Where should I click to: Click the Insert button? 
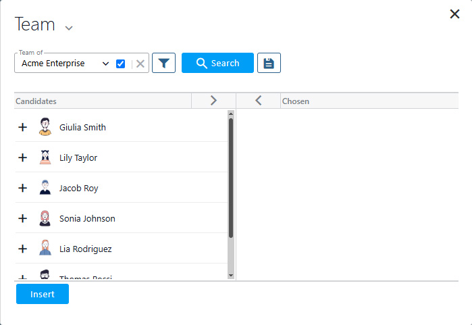point(43,294)
